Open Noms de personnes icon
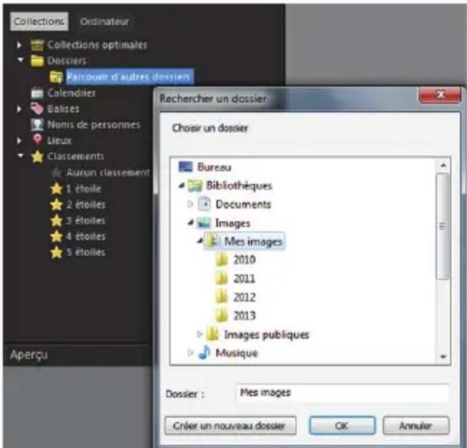Image resolution: width=467 pixels, height=448 pixels. click(37, 125)
